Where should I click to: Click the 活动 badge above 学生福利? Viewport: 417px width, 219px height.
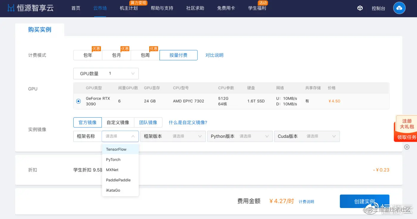pos(263,3)
